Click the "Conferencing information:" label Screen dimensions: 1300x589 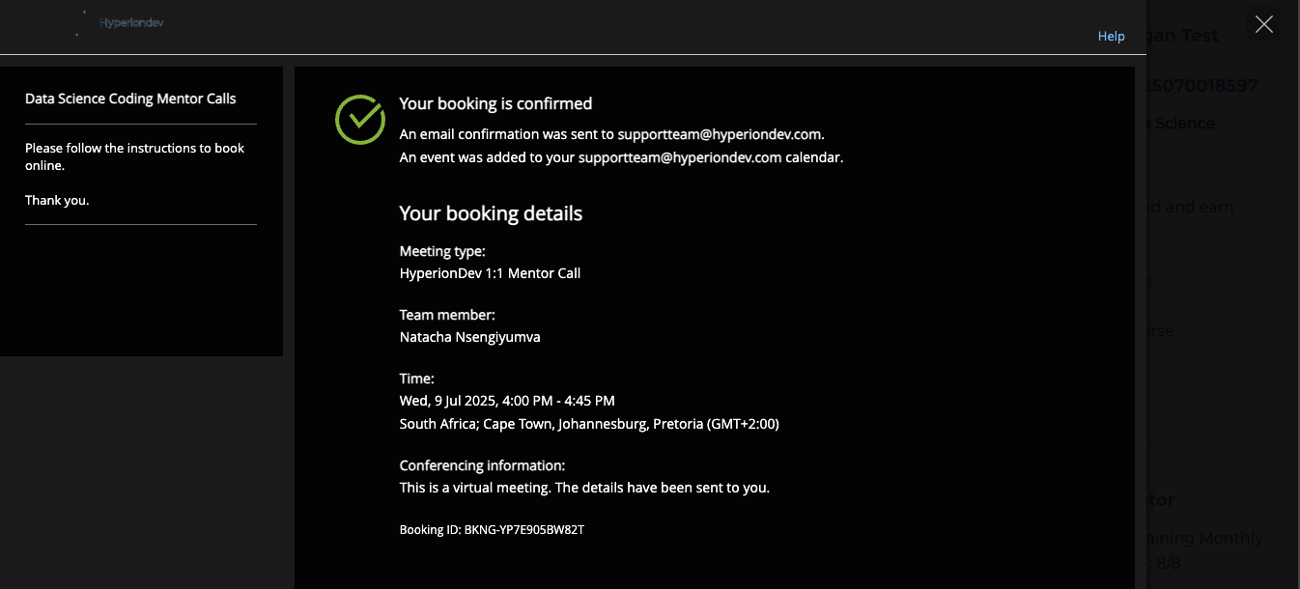coord(482,465)
